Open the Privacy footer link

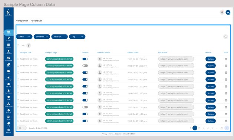click(x=104, y=134)
